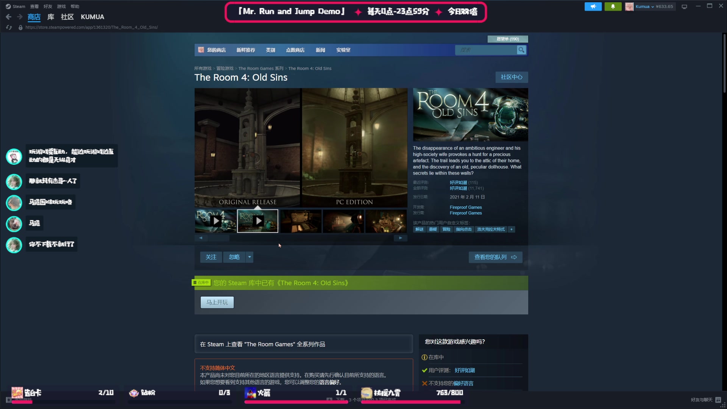Viewport: 727px width, 409px height.
Task: Click the 关注 follow button
Action: click(x=211, y=257)
